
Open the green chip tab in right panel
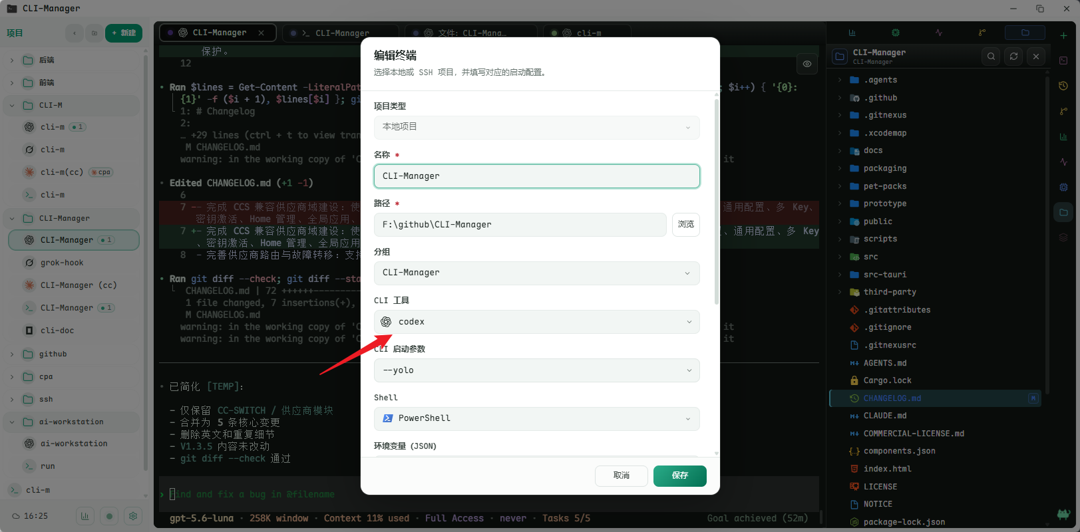coord(896,33)
